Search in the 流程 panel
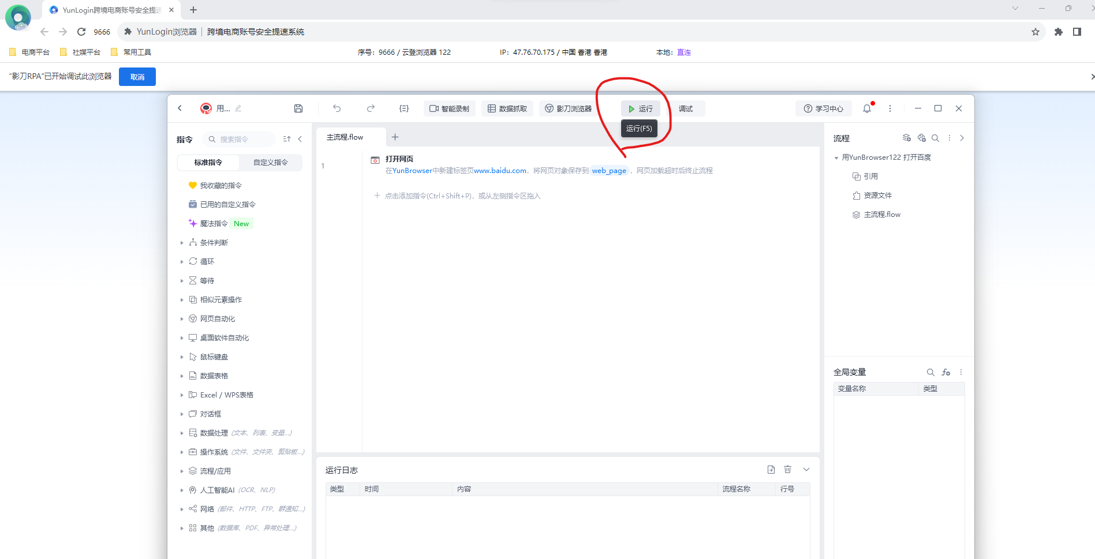1095x559 pixels. point(935,138)
